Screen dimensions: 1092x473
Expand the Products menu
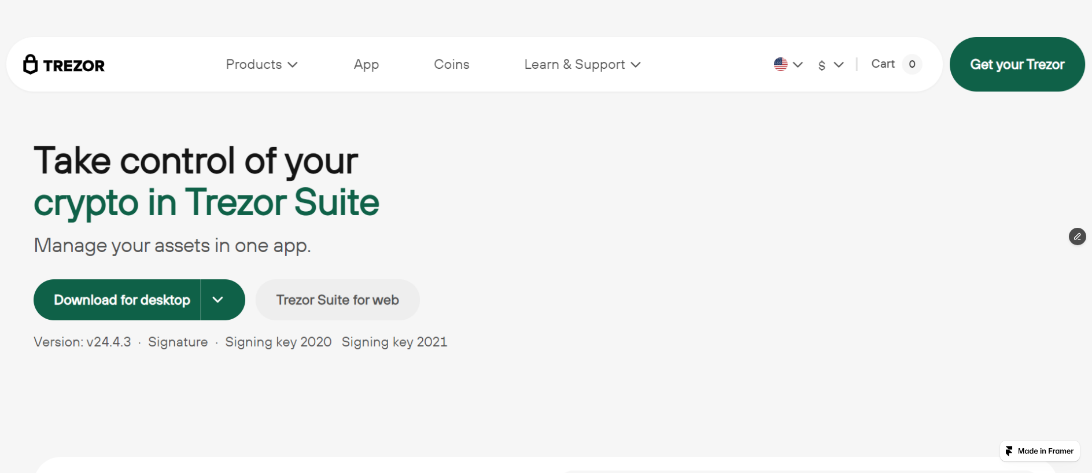261,64
